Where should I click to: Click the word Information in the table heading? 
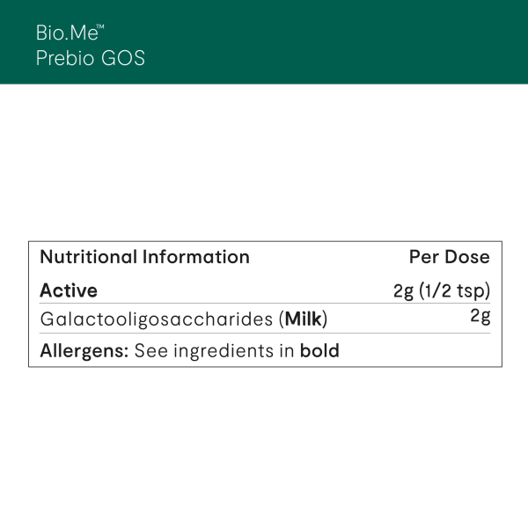(196, 257)
